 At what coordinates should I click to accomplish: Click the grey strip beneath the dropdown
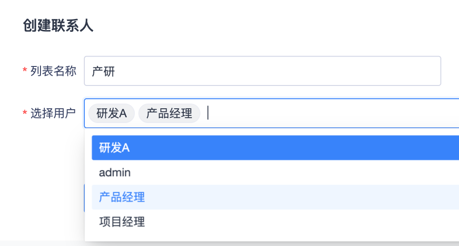coord(43,243)
